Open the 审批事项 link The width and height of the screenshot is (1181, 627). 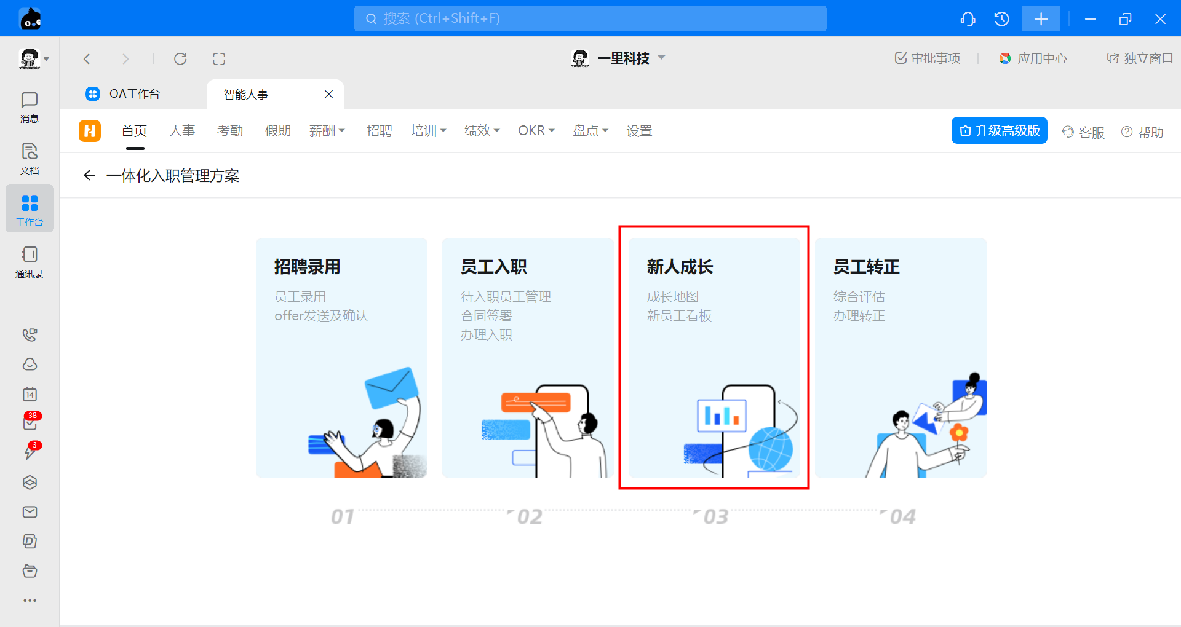tap(927, 58)
